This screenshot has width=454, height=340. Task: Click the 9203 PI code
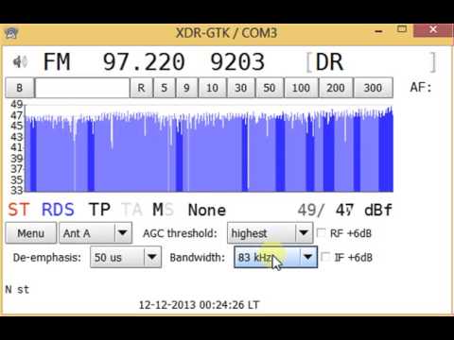(237, 61)
